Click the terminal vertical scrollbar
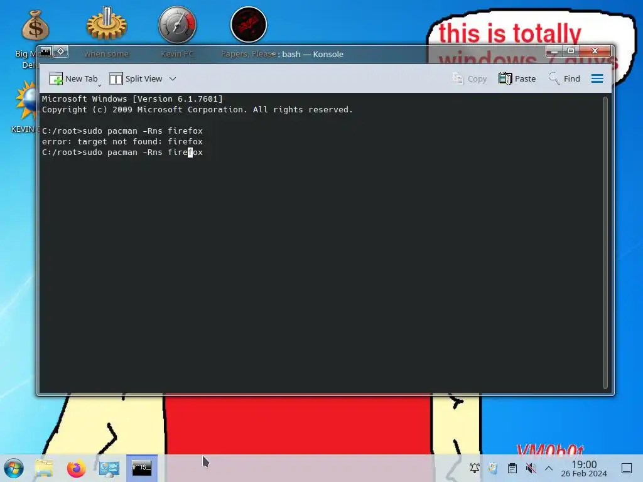The width and height of the screenshot is (643, 482). (605, 242)
